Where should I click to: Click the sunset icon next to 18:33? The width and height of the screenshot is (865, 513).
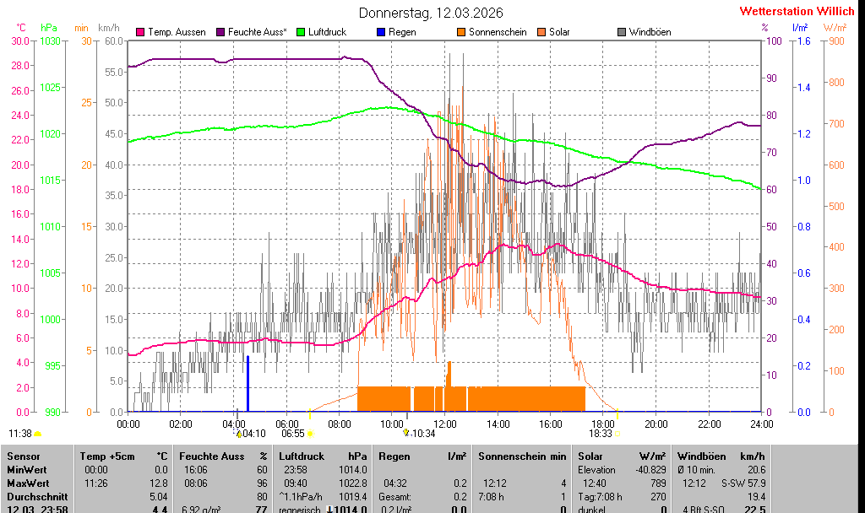coord(617,434)
